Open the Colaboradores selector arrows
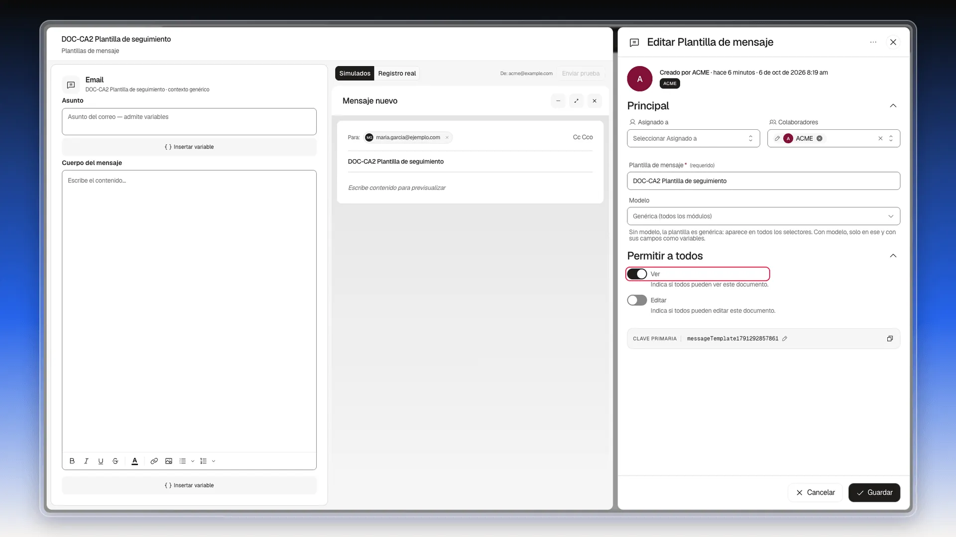The height and width of the screenshot is (537, 956). pos(891,138)
